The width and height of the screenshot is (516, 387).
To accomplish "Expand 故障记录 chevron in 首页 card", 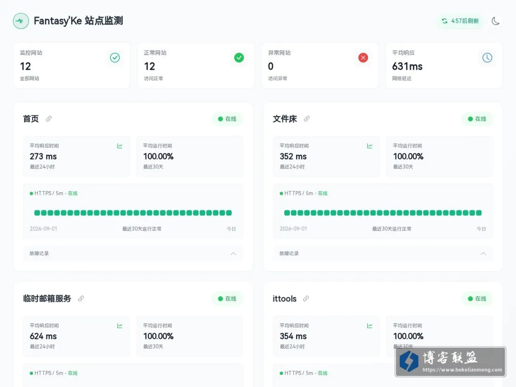I will pos(233,254).
